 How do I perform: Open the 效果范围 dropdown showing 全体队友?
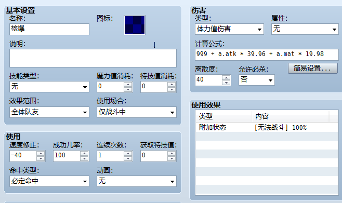pyautogui.click(x=49, y=112)
